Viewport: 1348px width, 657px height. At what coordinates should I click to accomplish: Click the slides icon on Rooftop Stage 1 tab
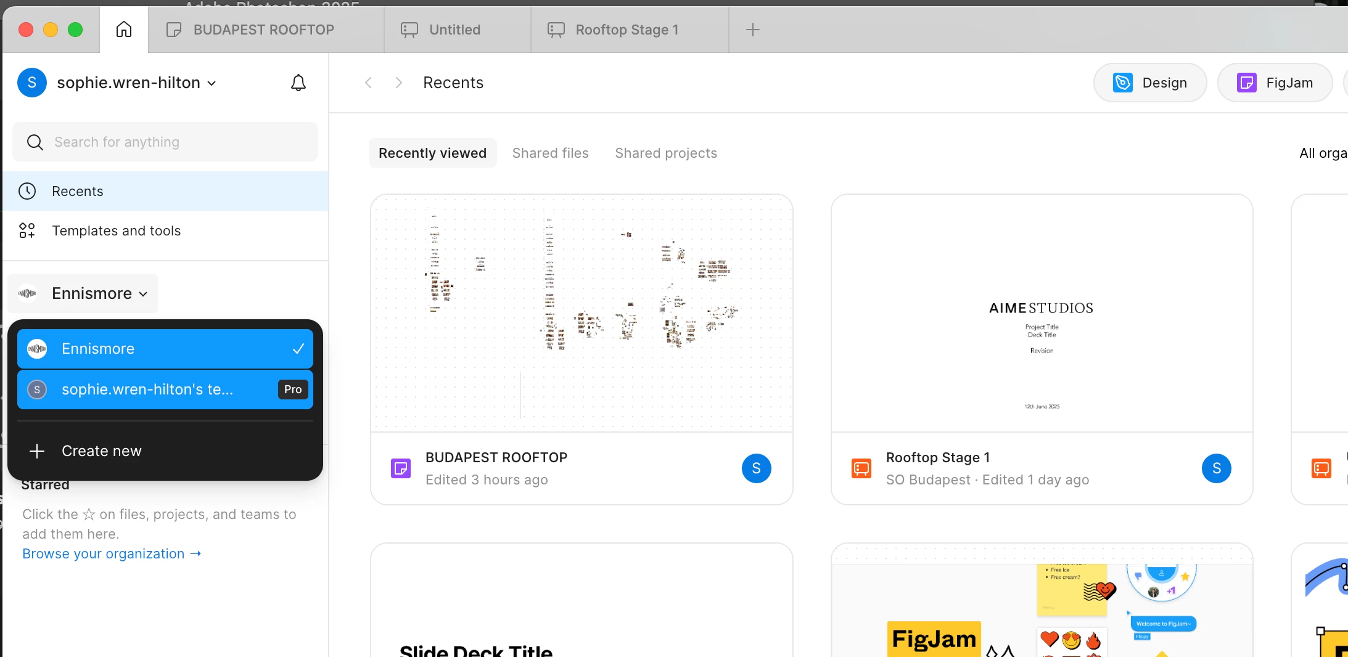pos(556,30)
